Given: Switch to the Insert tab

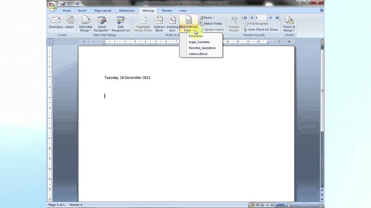Looking at the screenshot, I should 82,11.
